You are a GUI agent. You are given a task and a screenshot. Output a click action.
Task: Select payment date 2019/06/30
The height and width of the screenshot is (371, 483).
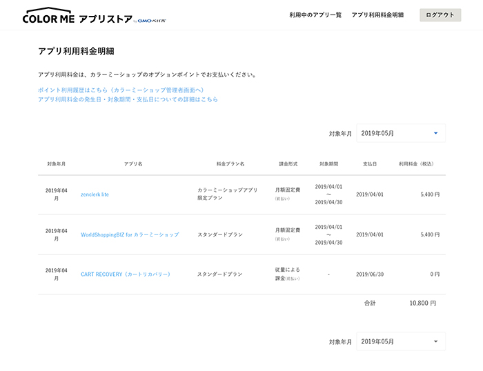click(370, 274)
